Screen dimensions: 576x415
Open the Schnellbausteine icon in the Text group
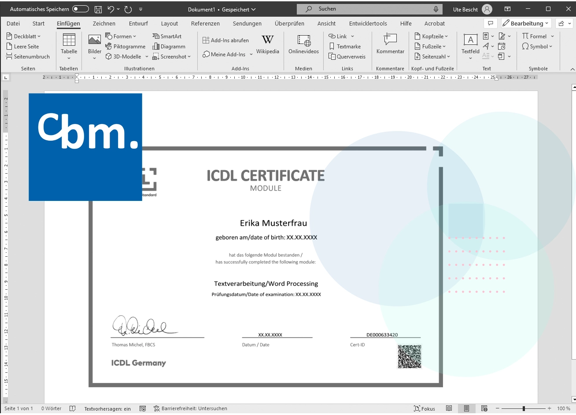(486, 36)
